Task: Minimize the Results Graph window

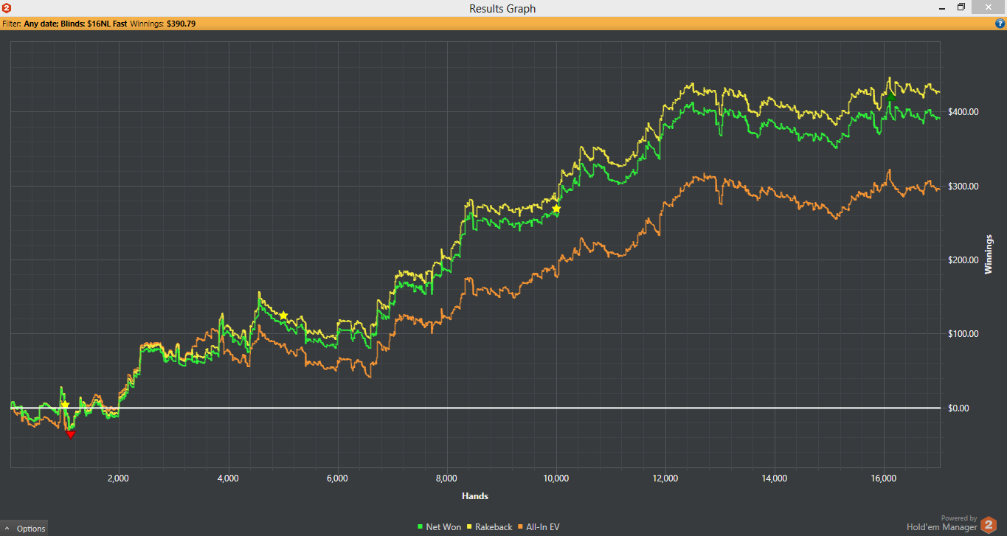Action: [942, 8]
